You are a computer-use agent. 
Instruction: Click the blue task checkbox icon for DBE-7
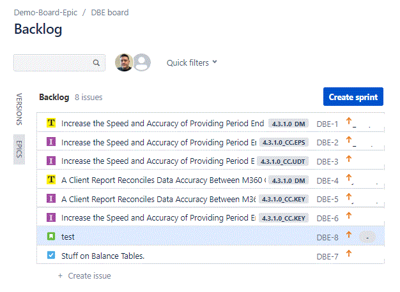tap(51, 255)
